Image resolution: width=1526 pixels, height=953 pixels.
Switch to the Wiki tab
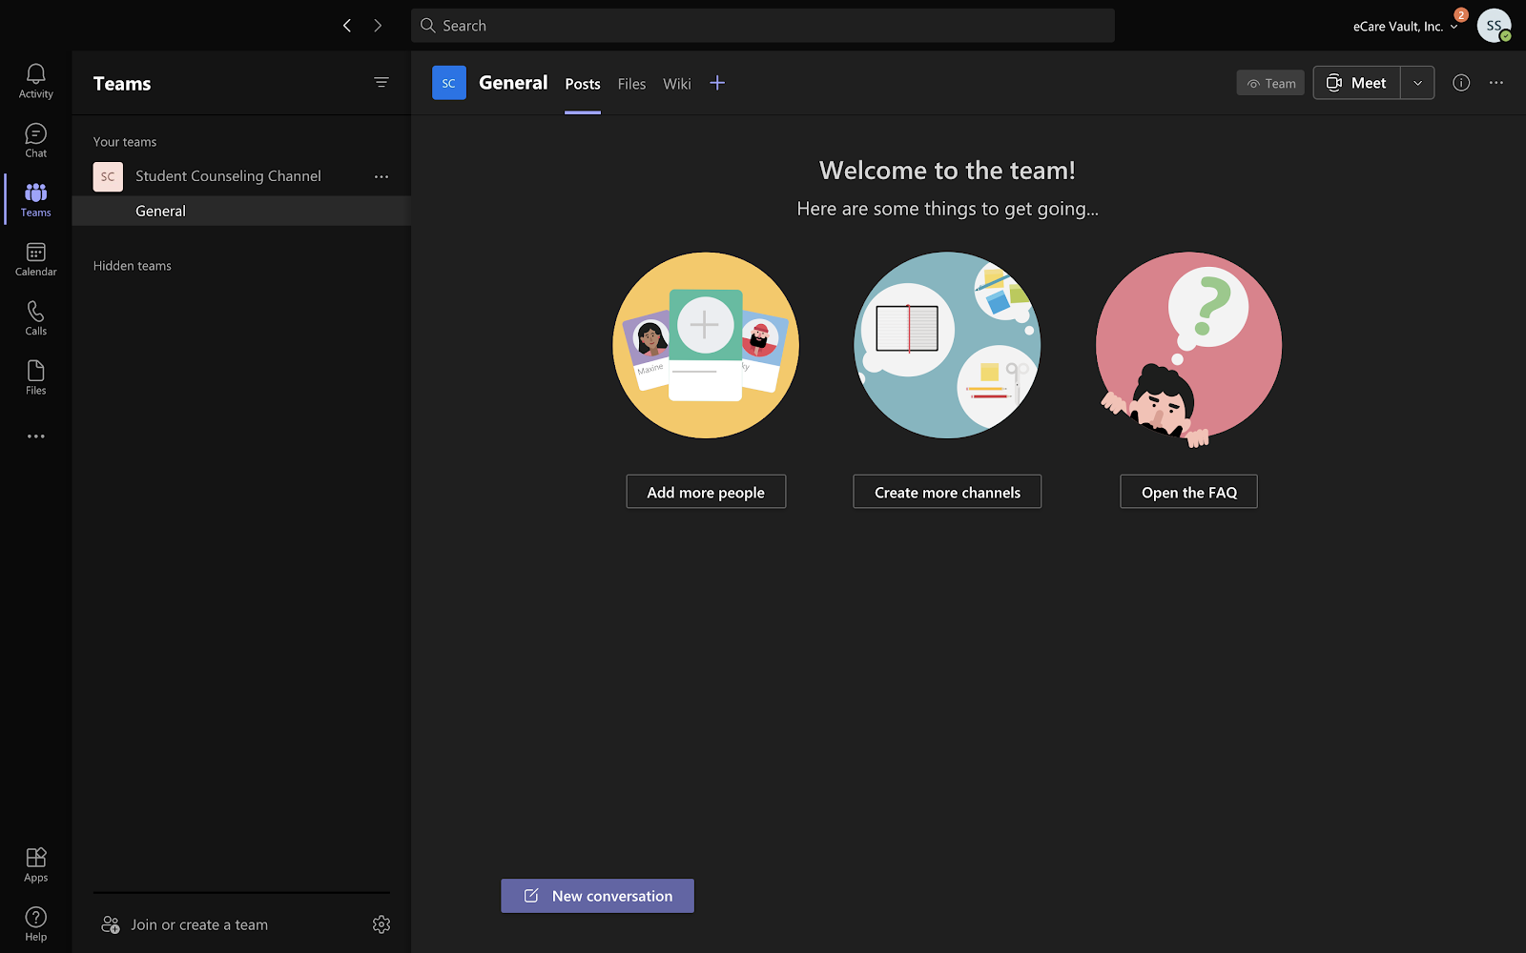pyautogui.click(x=676, y=84)
